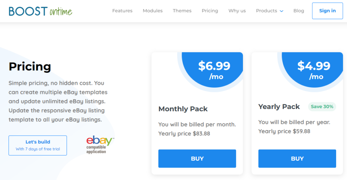Viewport: 347px width, 180px height.
Task: Click the BOOST ontime logo
Action: point(40,11)
